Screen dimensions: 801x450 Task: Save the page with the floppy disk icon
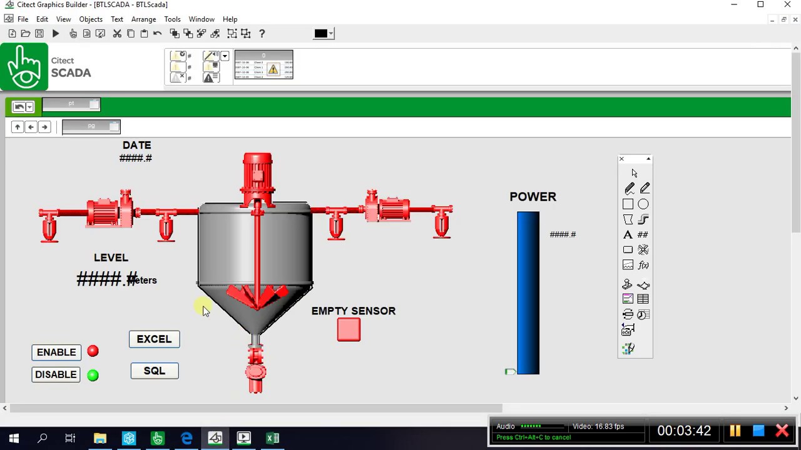coord(39,34)
